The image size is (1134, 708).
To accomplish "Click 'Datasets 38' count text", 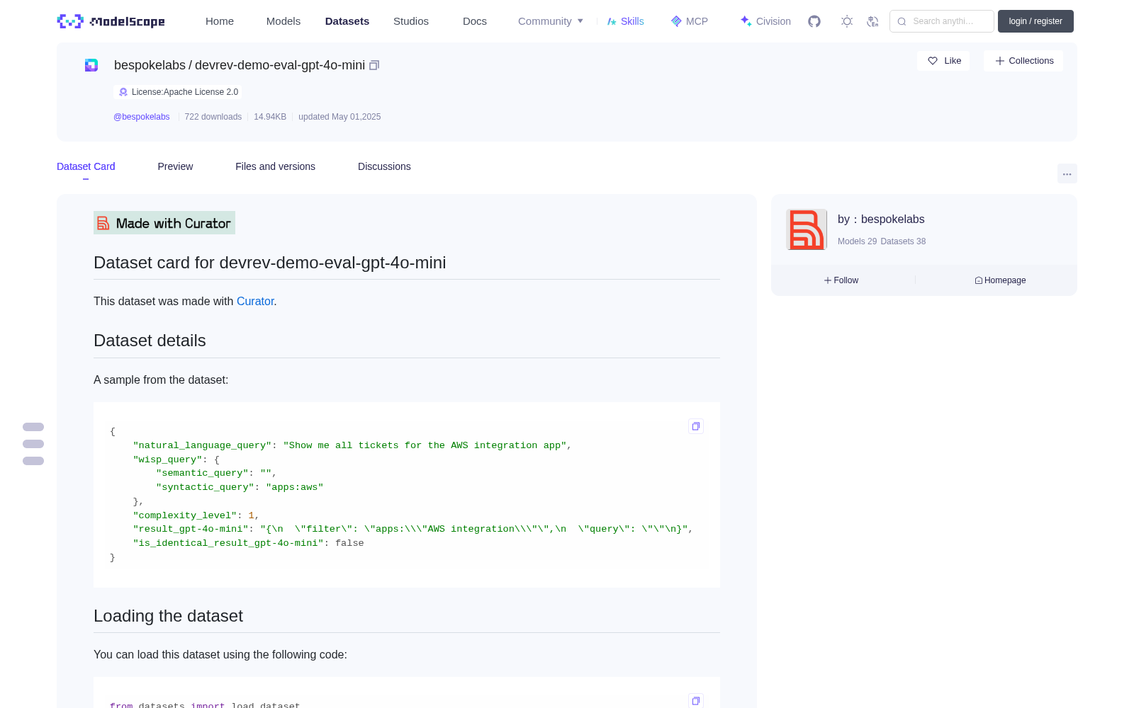I will [x=903, y=241].
